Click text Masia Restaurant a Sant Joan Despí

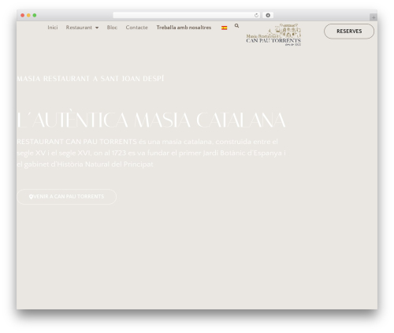[x=90, y=79]
